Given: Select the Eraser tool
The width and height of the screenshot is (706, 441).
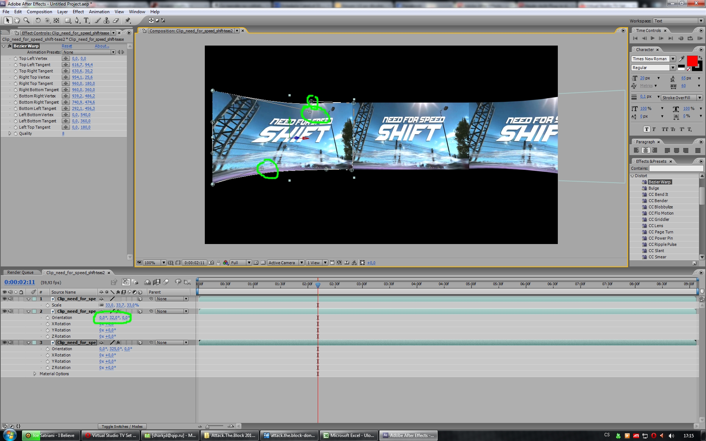Looking at the screenshot, I should click(116, 21).
